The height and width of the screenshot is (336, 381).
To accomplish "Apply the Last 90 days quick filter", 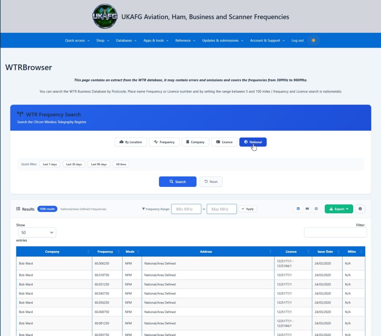I will [99, 164].
